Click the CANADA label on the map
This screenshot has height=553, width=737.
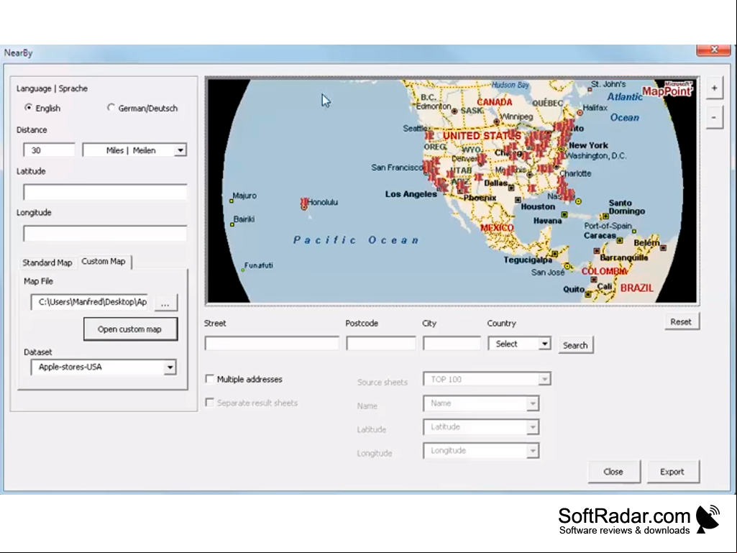tap(495, 102)
